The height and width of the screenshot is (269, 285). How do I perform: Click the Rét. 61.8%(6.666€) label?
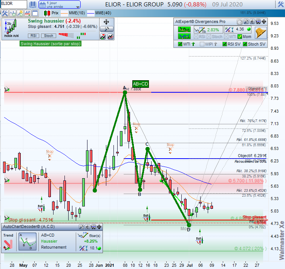coord(251,140)
